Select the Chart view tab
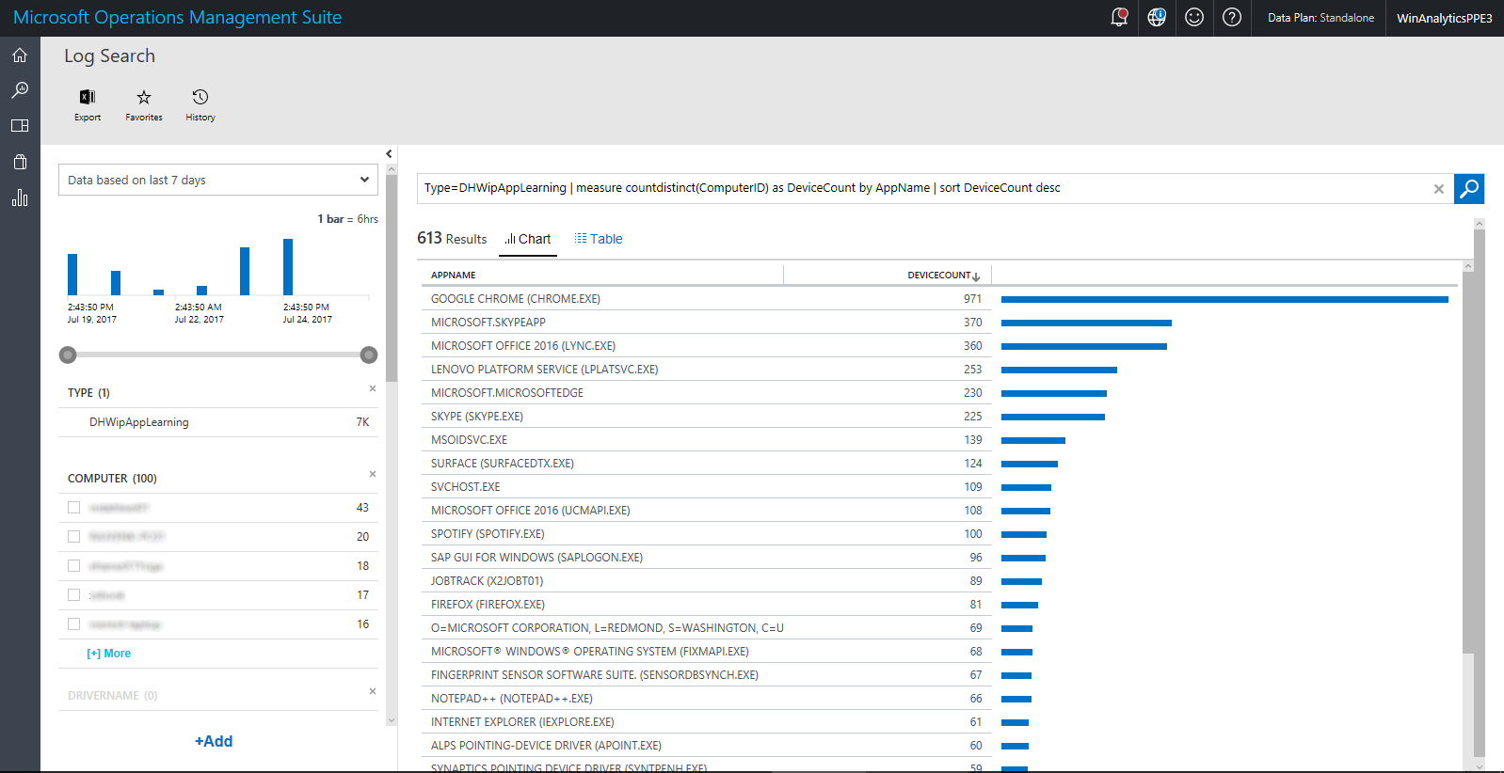The height and width of the screenshot is (773, 1504). pyautogui.click(x=528, y=239)
